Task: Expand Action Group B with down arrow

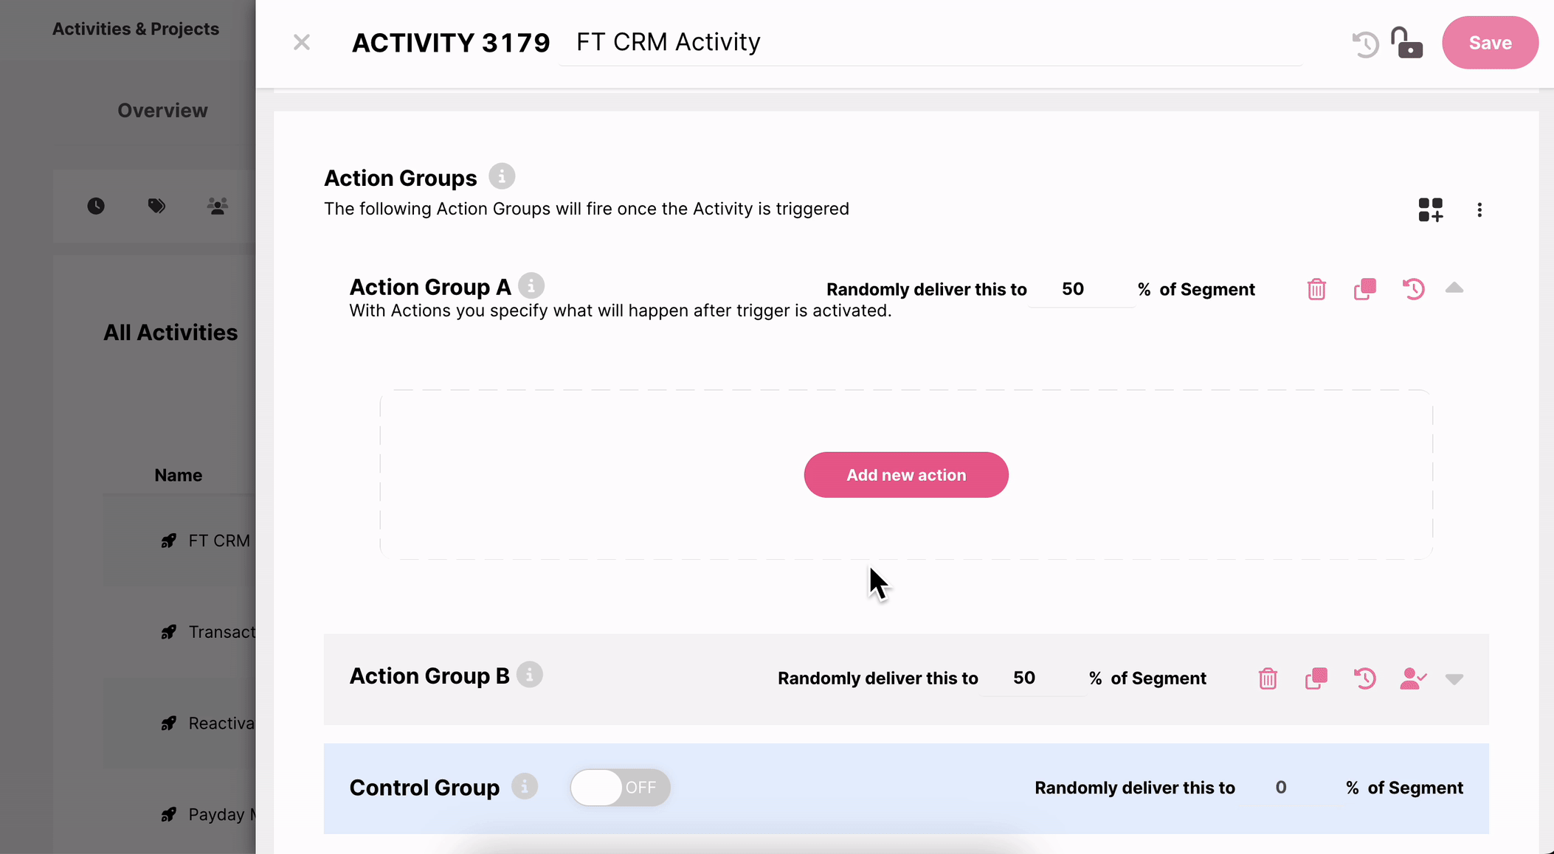Action: click(1454, 679)
